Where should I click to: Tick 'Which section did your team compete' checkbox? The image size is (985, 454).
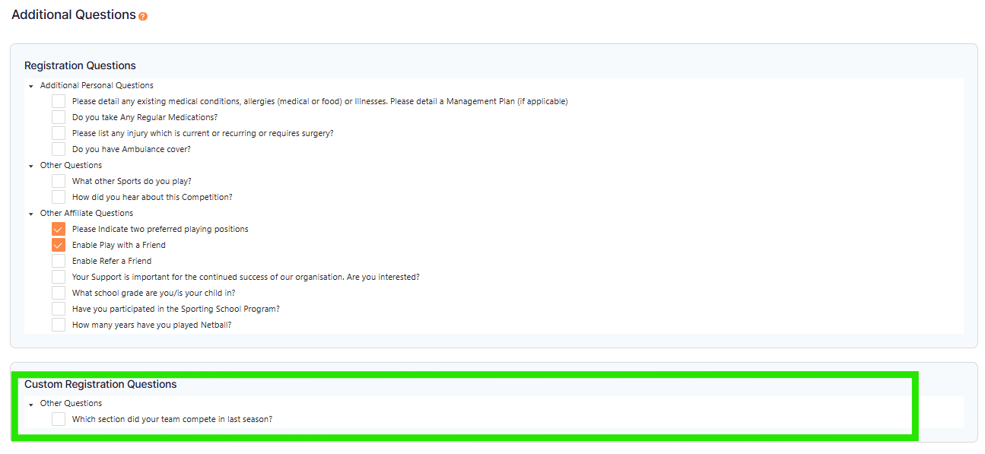(x=59, y=419)
